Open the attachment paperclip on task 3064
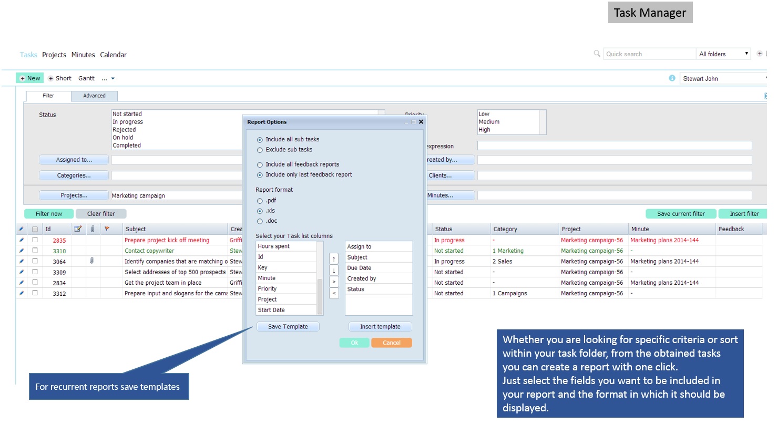Viewport: 777px width, 435px height. pyautogui.click(x=91, y=261)
